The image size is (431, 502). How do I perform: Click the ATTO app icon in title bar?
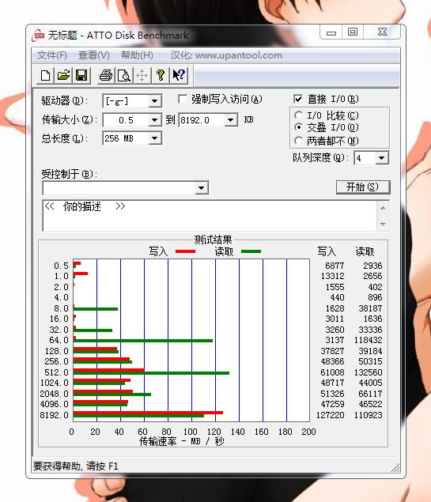pyautogui.click(x=38, y=36)
